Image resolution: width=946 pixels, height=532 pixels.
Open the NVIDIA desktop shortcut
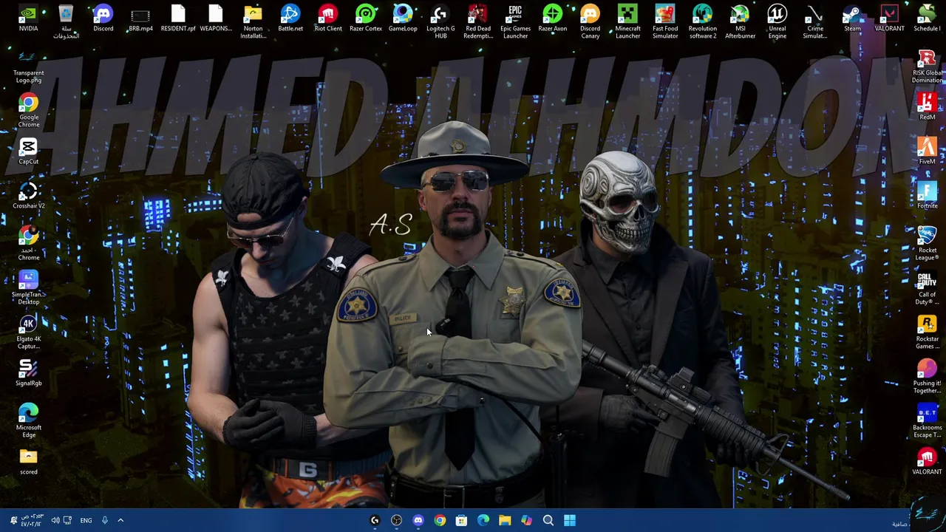28,19
